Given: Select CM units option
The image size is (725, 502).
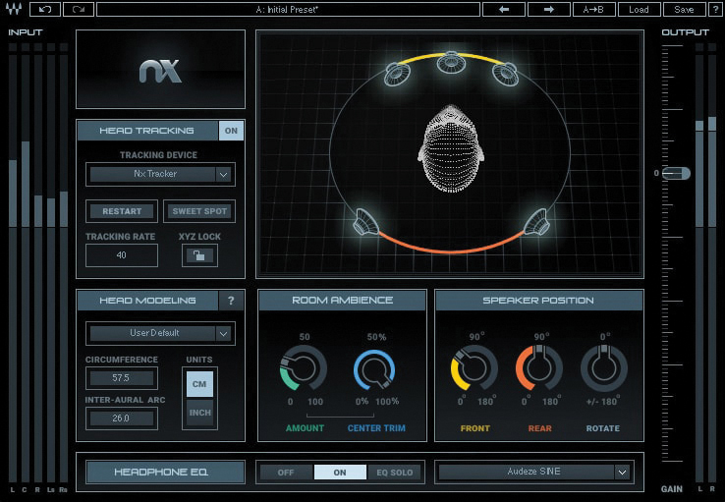Looking at the screenshot, I should (x=199, y=384).
